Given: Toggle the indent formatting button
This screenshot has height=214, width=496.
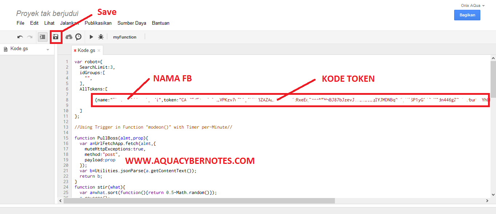Looking at the screenshot, I should (x=43, y=37).
